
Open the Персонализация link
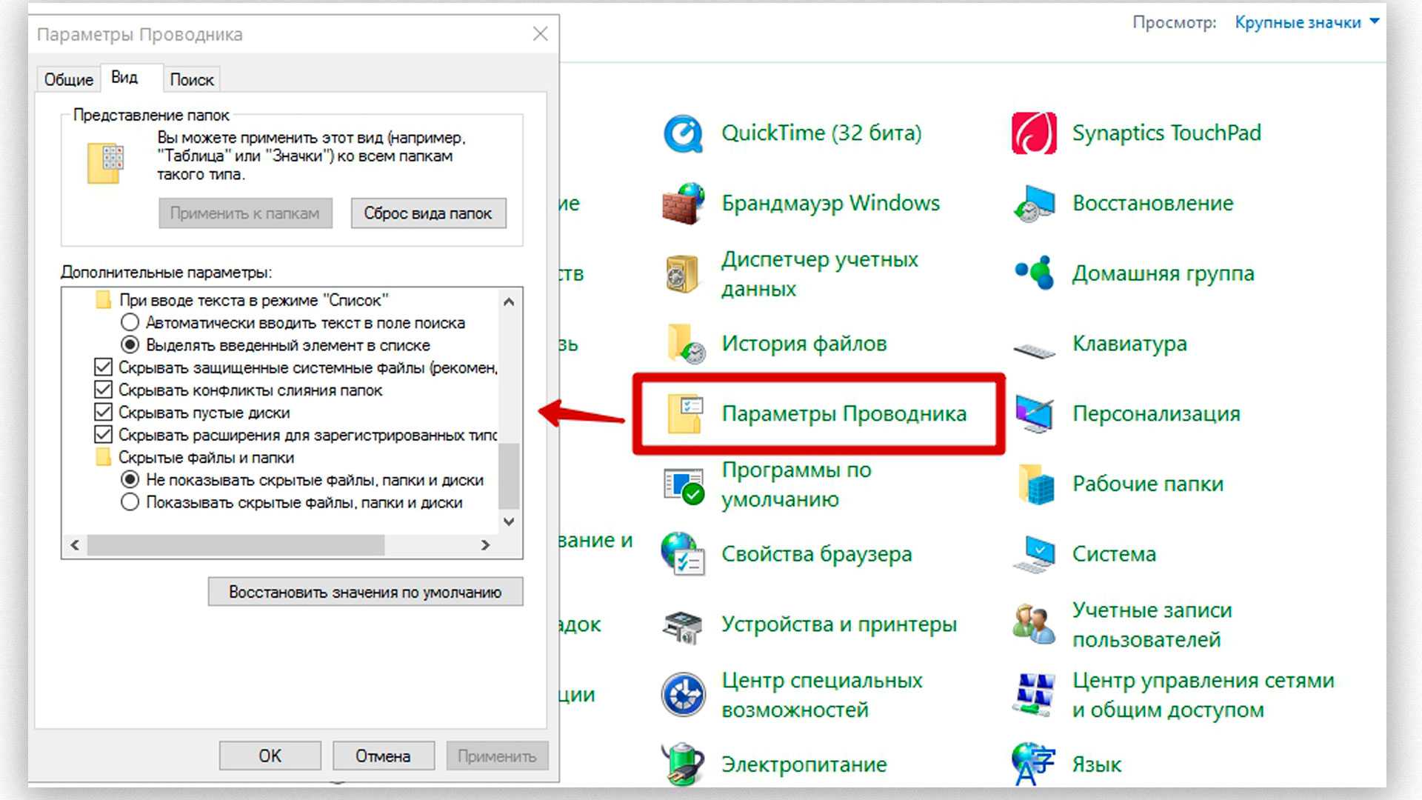tap(1156, 413)
